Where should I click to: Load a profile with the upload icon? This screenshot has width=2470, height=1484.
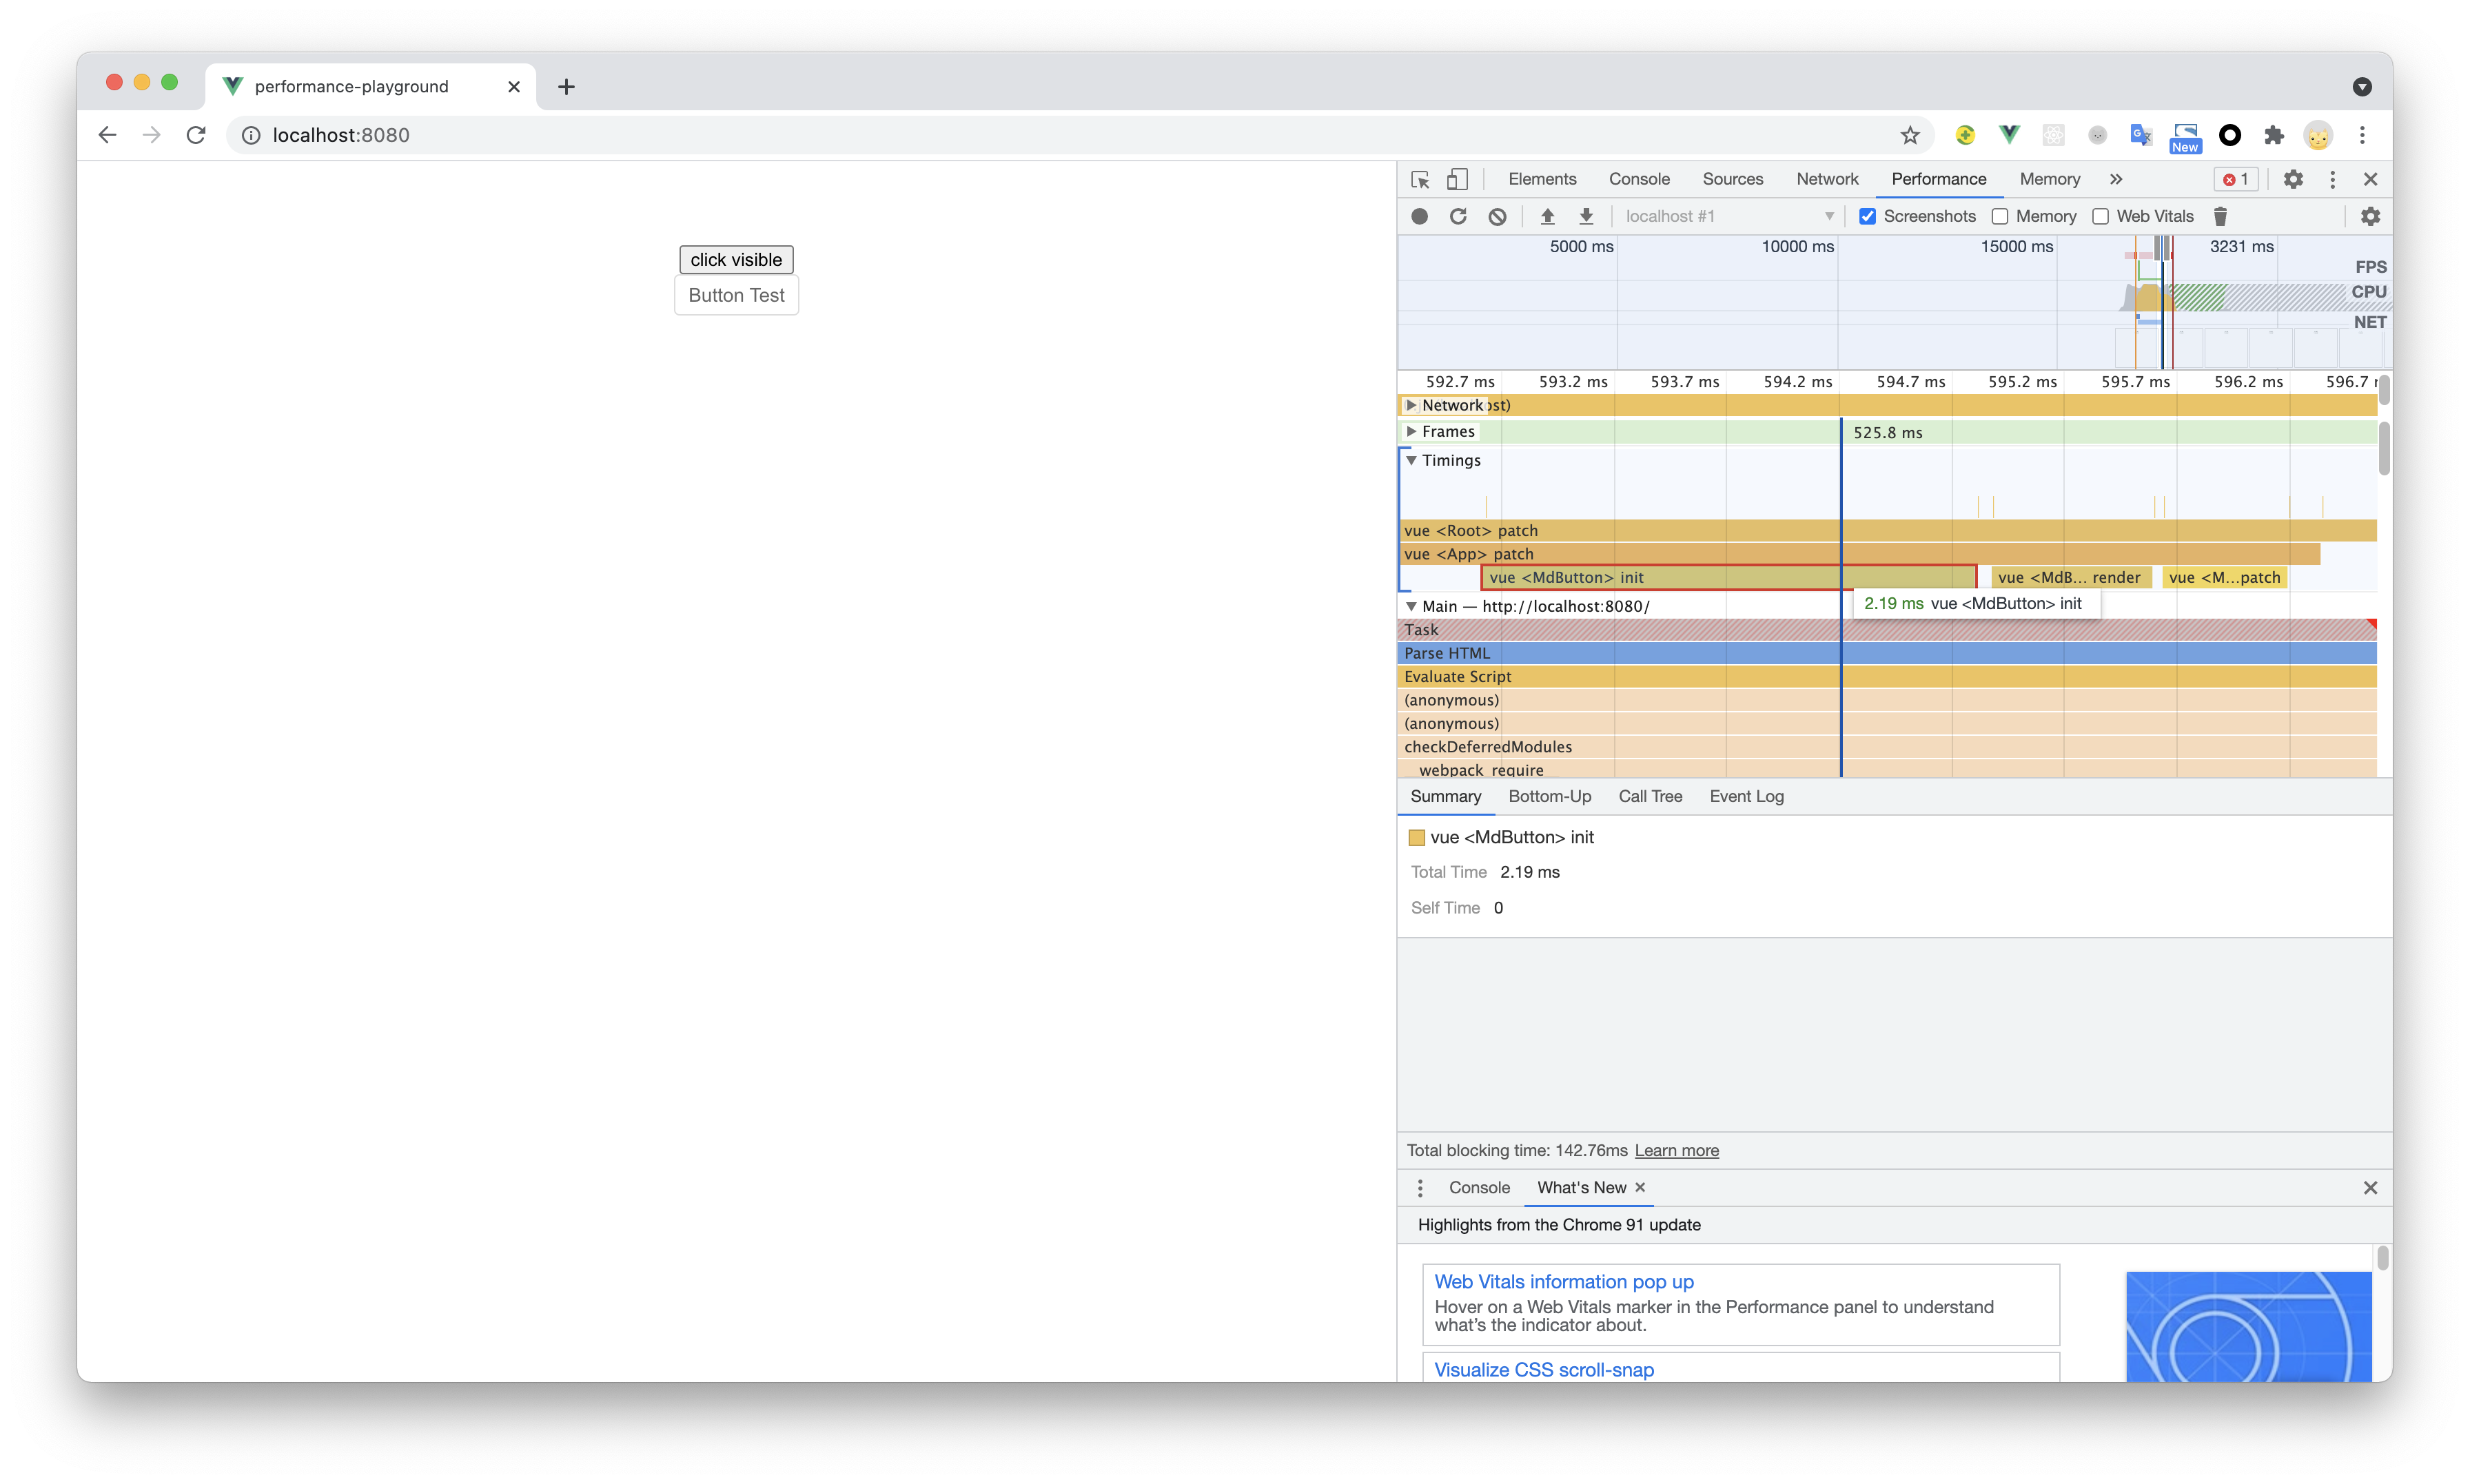[1547, 216]
